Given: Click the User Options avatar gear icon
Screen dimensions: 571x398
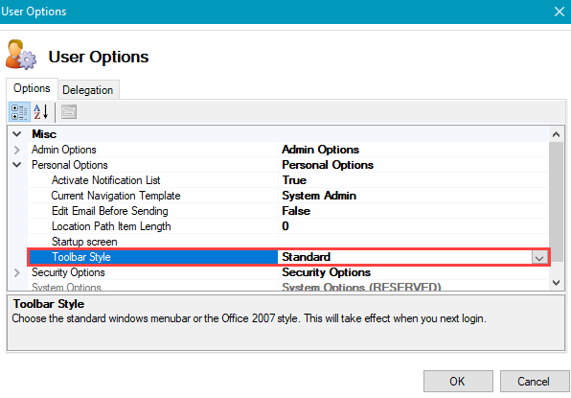Looking at the screenshot, I should (x=21, y=56).
